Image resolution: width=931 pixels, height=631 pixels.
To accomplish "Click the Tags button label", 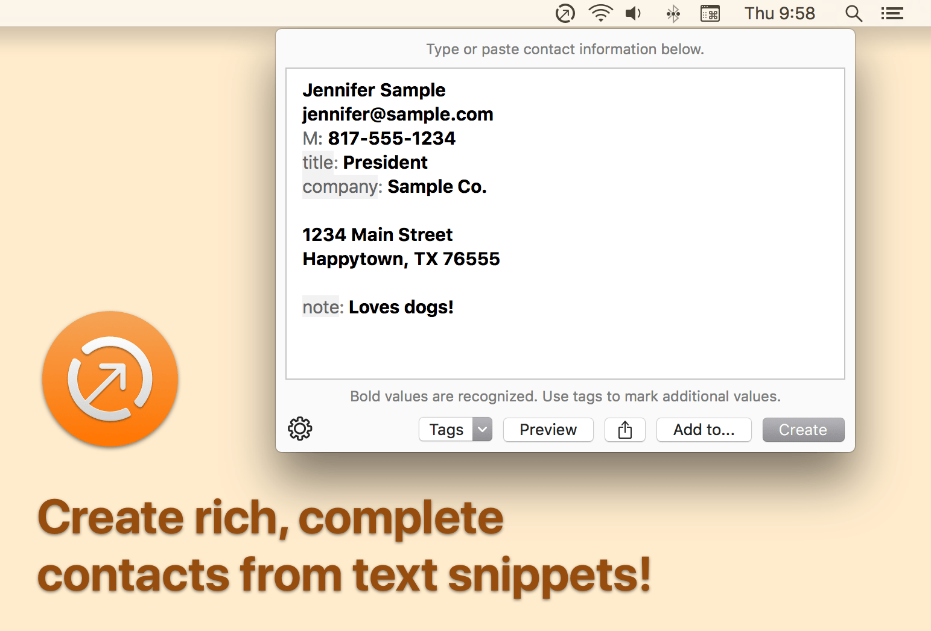I will (446, 430).
